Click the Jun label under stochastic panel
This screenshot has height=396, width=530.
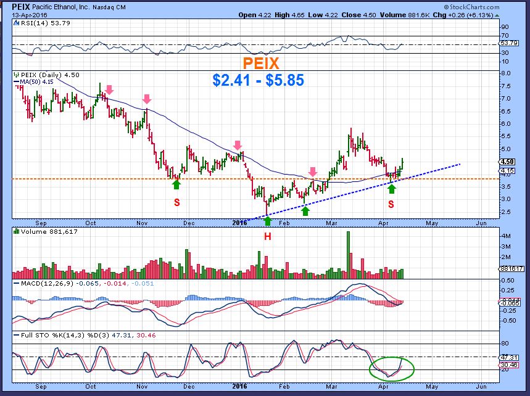[481, 386]
